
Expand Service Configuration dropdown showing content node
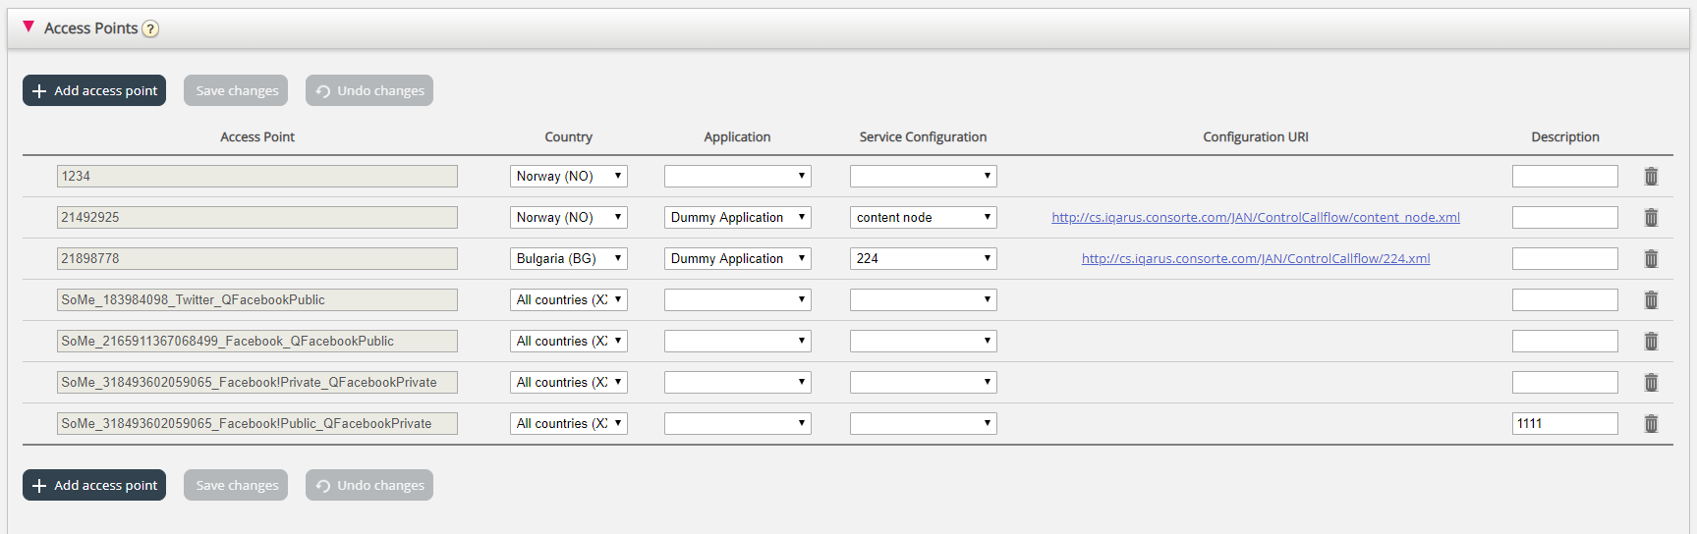(923, 218)
